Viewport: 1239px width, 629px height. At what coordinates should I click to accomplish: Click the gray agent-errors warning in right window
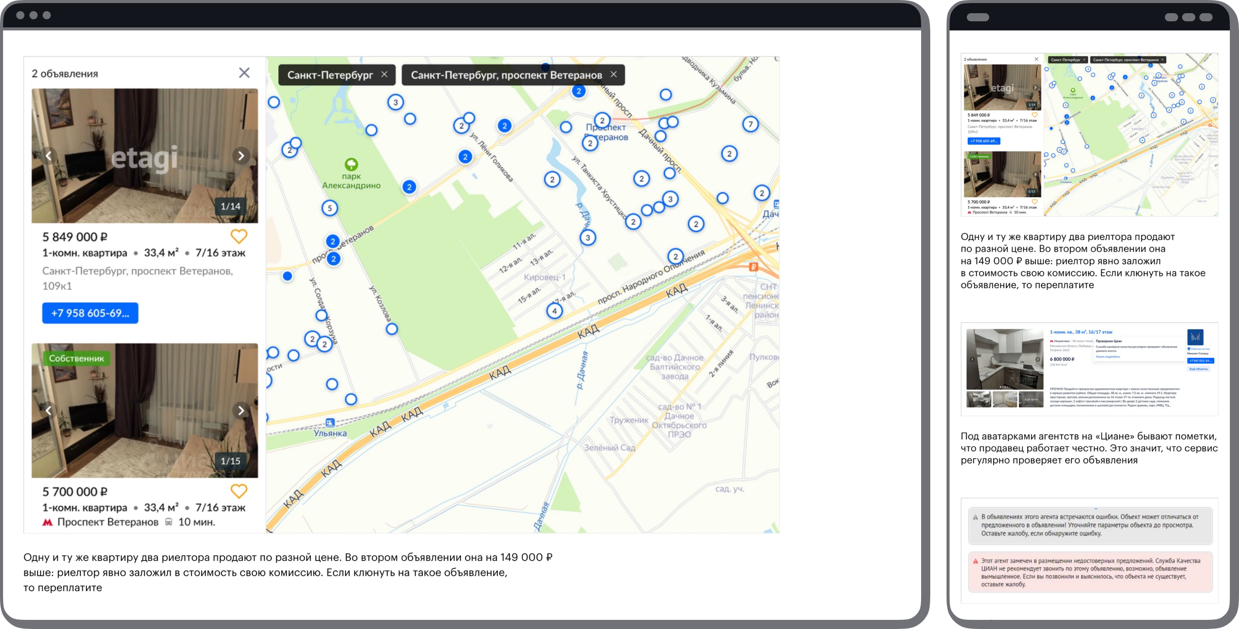[1090, 526]
